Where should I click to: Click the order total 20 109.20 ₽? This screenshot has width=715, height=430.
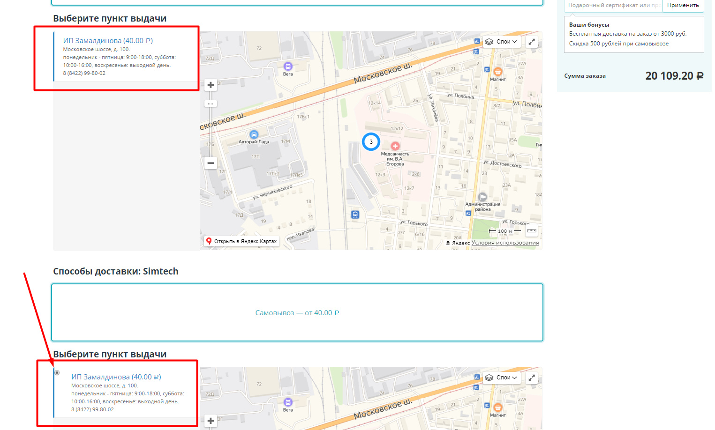click(x=674, y=76)
